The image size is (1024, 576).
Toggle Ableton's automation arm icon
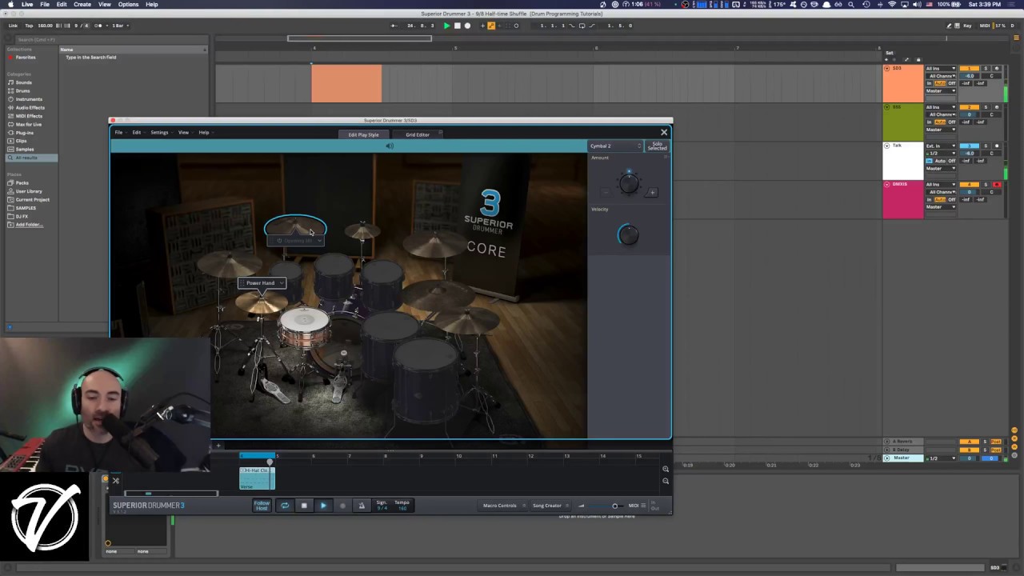click(x=492, y=26)
